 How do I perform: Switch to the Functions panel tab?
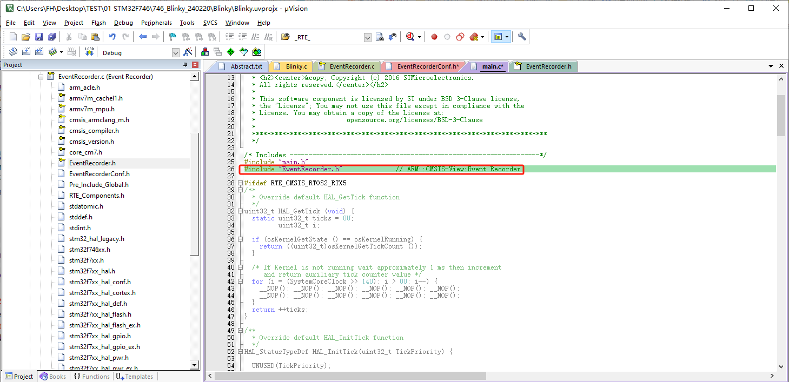pyautogui.click(x=92, y=377)
